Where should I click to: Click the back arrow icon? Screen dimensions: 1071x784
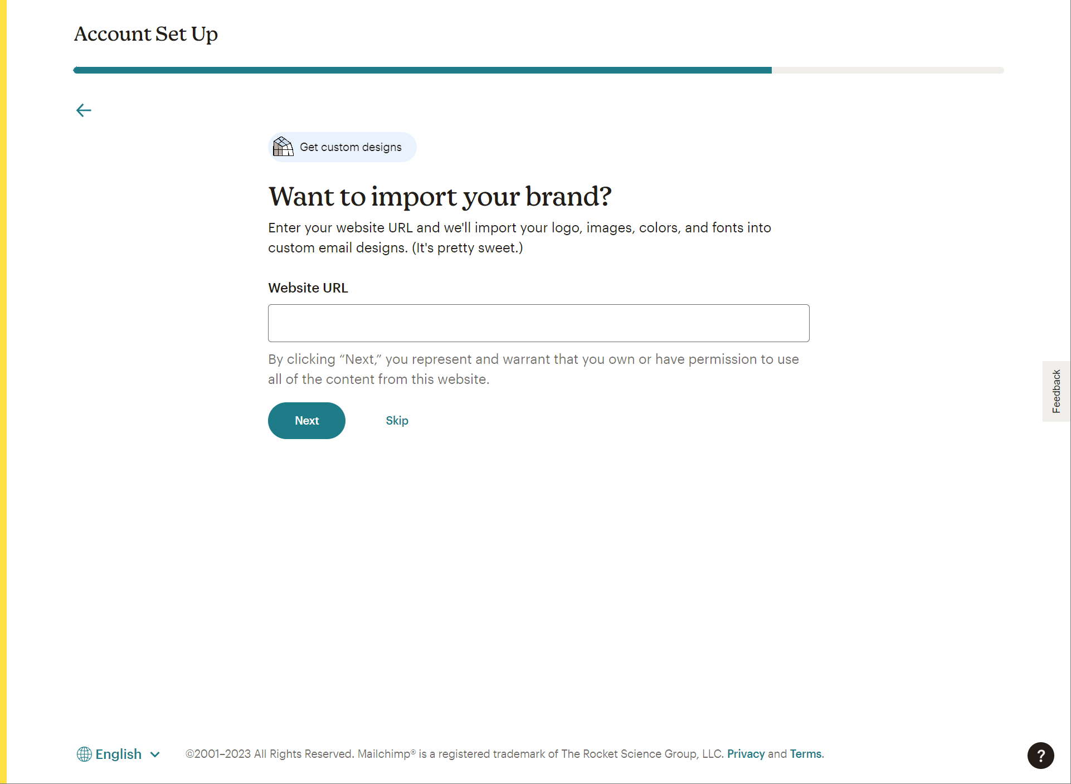tap(84, 110)
